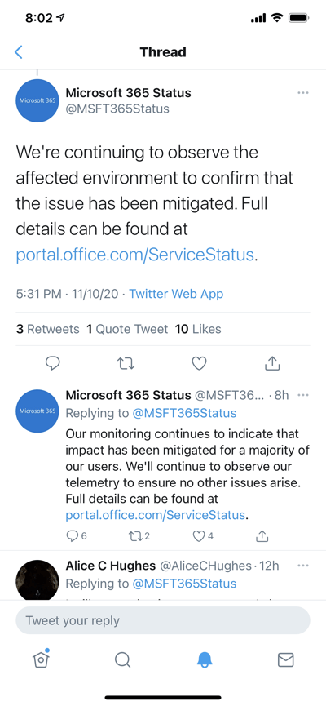The width and height of the screenshot is (326, 706).
Task: Open portal.office.com/ServiceStatus link in main tweet
Action: pos(135,255)
